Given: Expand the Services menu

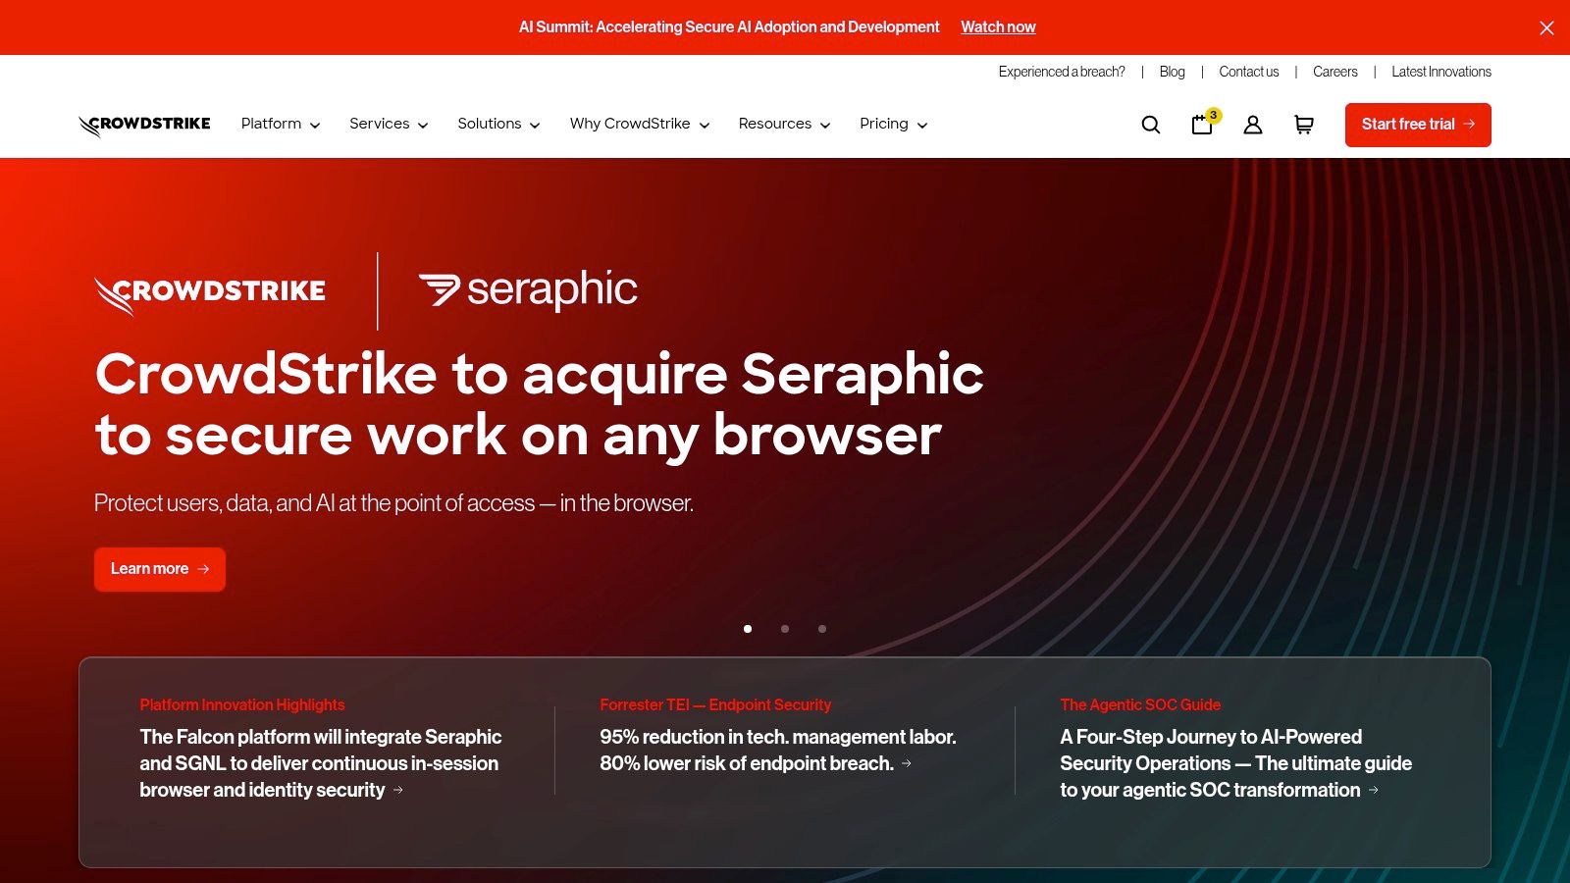Looking at the screenshot, I should (389, 124).
